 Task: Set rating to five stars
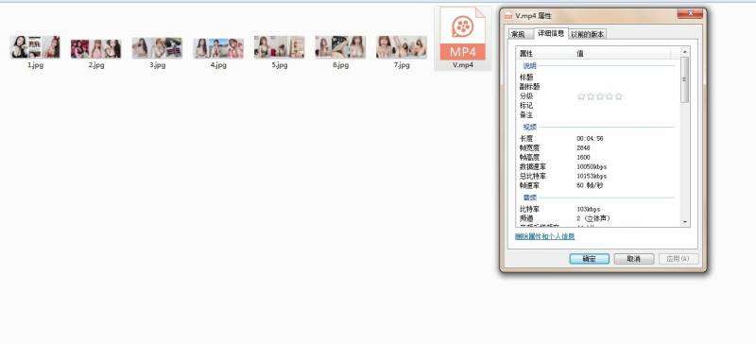[619, 96]
